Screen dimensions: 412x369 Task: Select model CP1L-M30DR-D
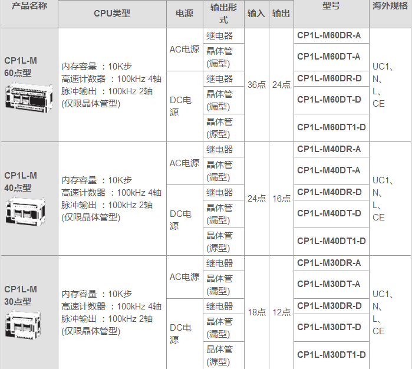[329, 305]
